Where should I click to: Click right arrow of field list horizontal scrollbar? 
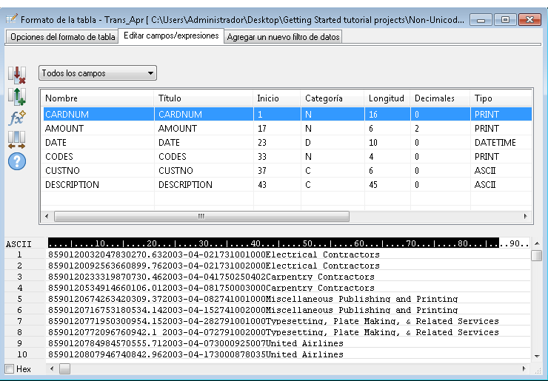point(527,216)
